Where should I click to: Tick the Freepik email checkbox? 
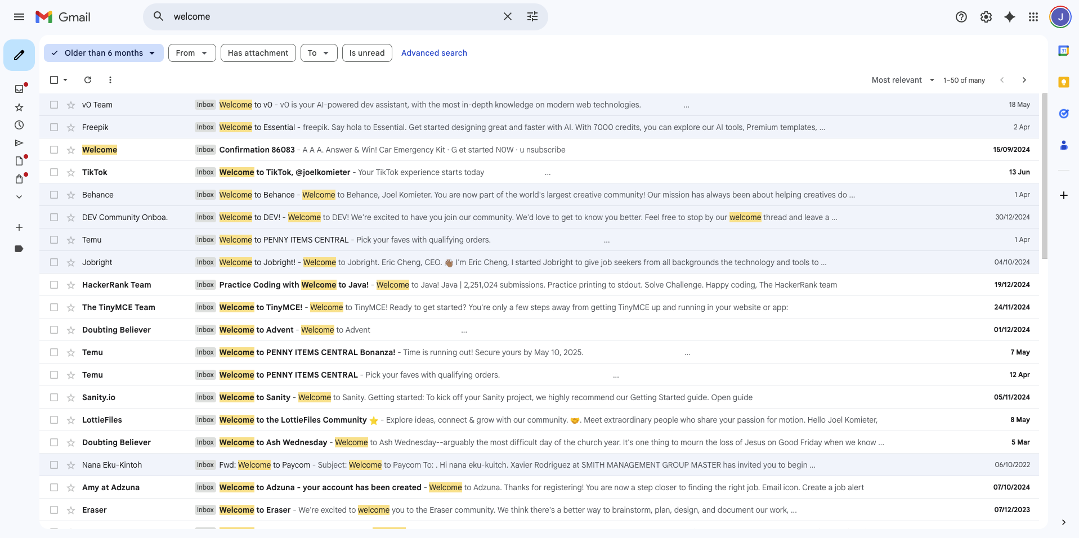click(54, 127)
